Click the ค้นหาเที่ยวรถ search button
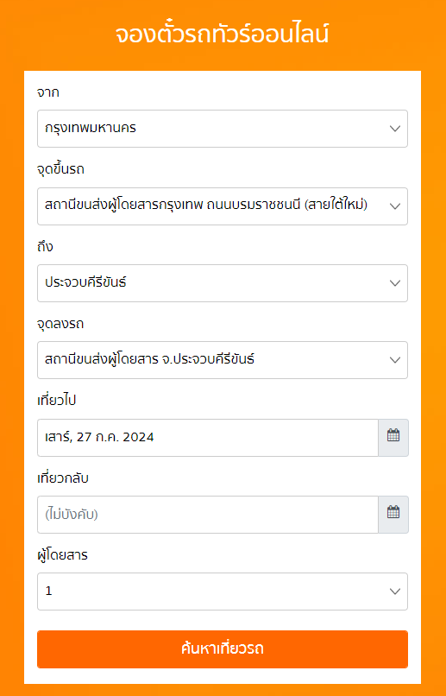Image resolution: width=446 pixels, height=696 pixels. (223, 649)
